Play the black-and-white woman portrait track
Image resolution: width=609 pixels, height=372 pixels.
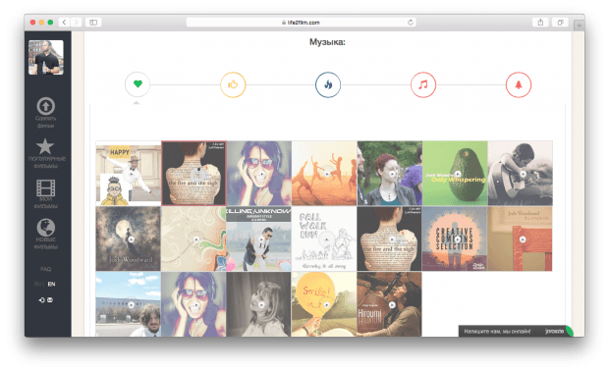262,304
